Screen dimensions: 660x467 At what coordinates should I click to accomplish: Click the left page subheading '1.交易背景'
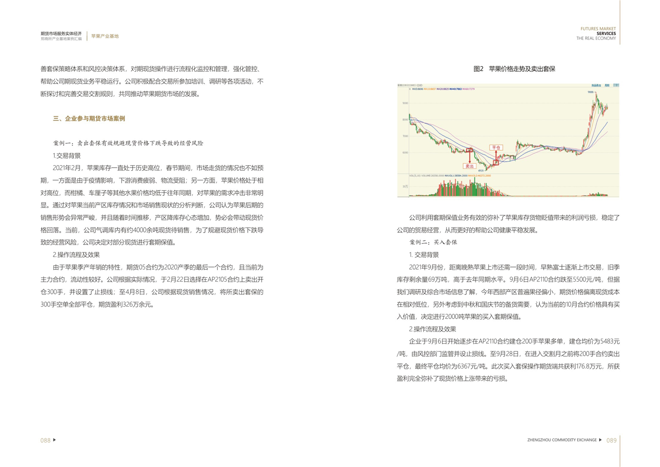coord(66,156)
